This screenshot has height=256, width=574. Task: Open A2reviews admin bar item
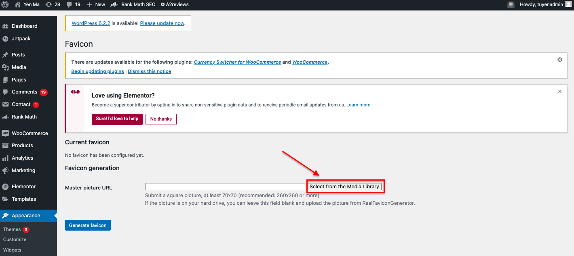click(x=175, y=4)
